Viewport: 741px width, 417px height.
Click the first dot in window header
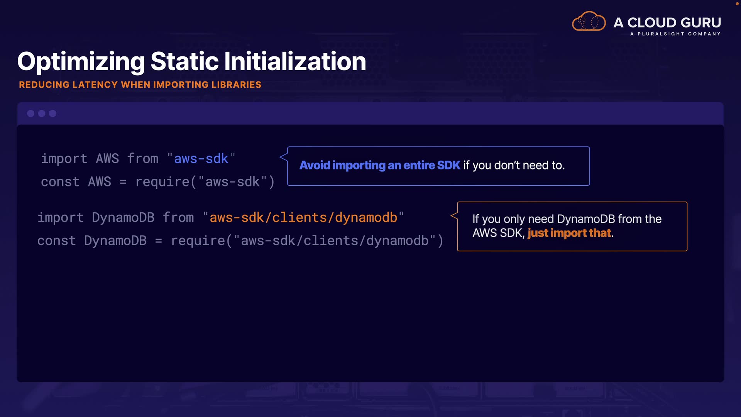[x=31, y=114]
